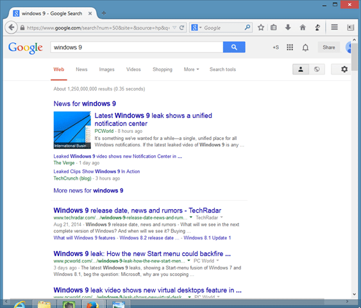The width and height of the screenshot is (361, 308).
Task: Click the scrollbar down arrow
Action: pos(355,294)
